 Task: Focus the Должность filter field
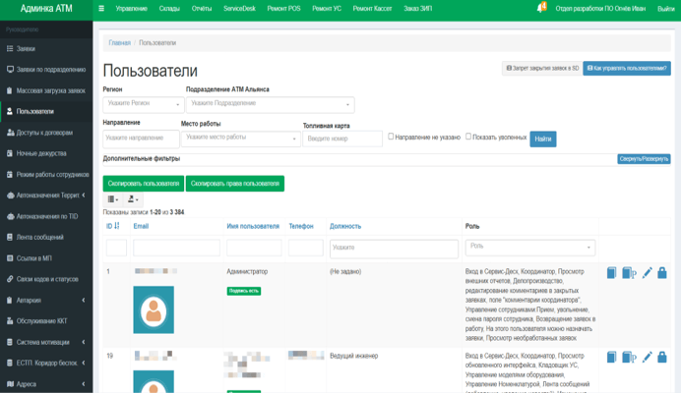click(394, 249)
